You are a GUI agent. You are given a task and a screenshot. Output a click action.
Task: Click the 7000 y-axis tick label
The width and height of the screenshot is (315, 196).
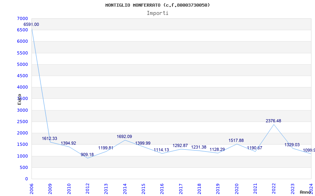click(x=23, y=18)
